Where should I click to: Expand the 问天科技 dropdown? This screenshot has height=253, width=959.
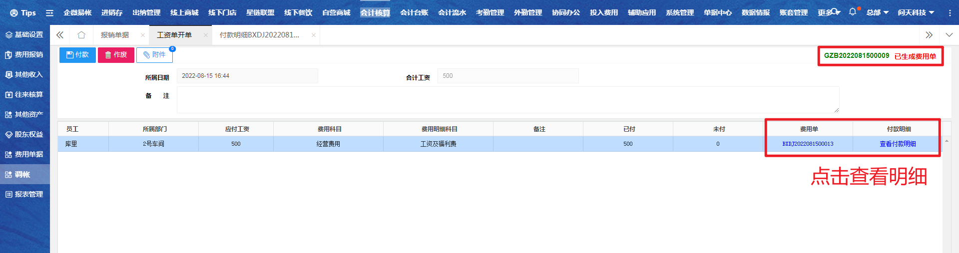[916, 12]
